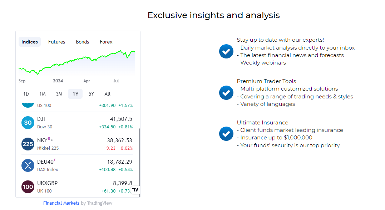The height and width of the screenshot is (210, 385).
Task: Click the UK 100 round icon
Action: tap(28, 187)
